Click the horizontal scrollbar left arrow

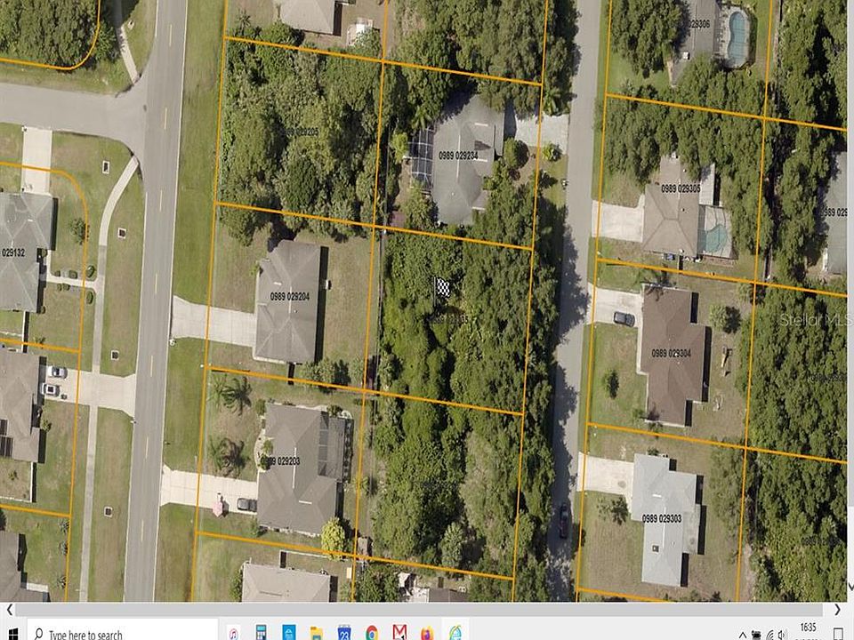[x=9, y=610]
